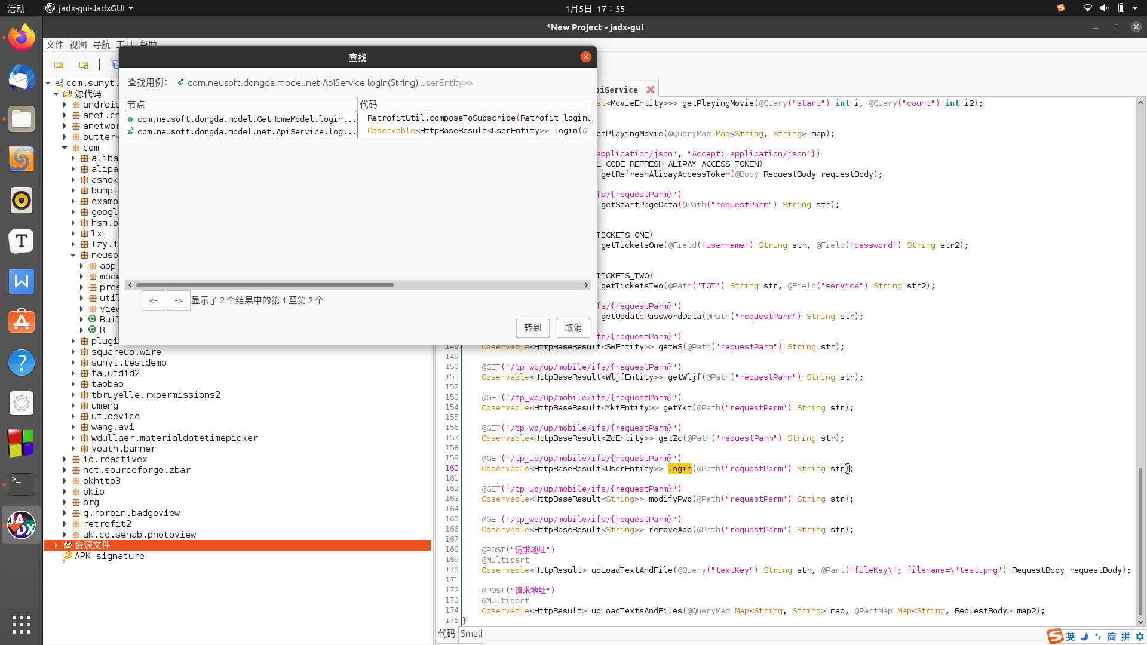Expand the 资源文件 resources node

[x=56, y=545]
